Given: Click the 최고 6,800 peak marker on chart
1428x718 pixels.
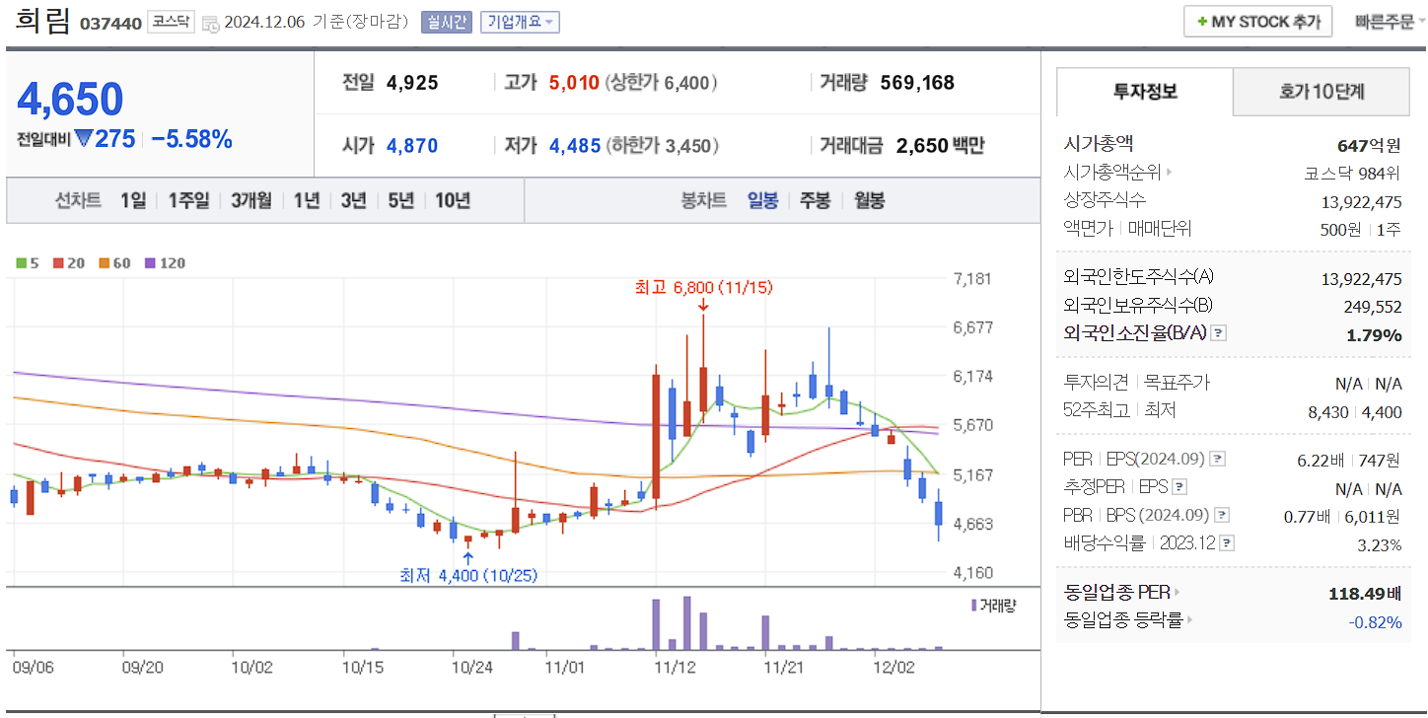Looking at the screenshot, I should click(703, 288).
